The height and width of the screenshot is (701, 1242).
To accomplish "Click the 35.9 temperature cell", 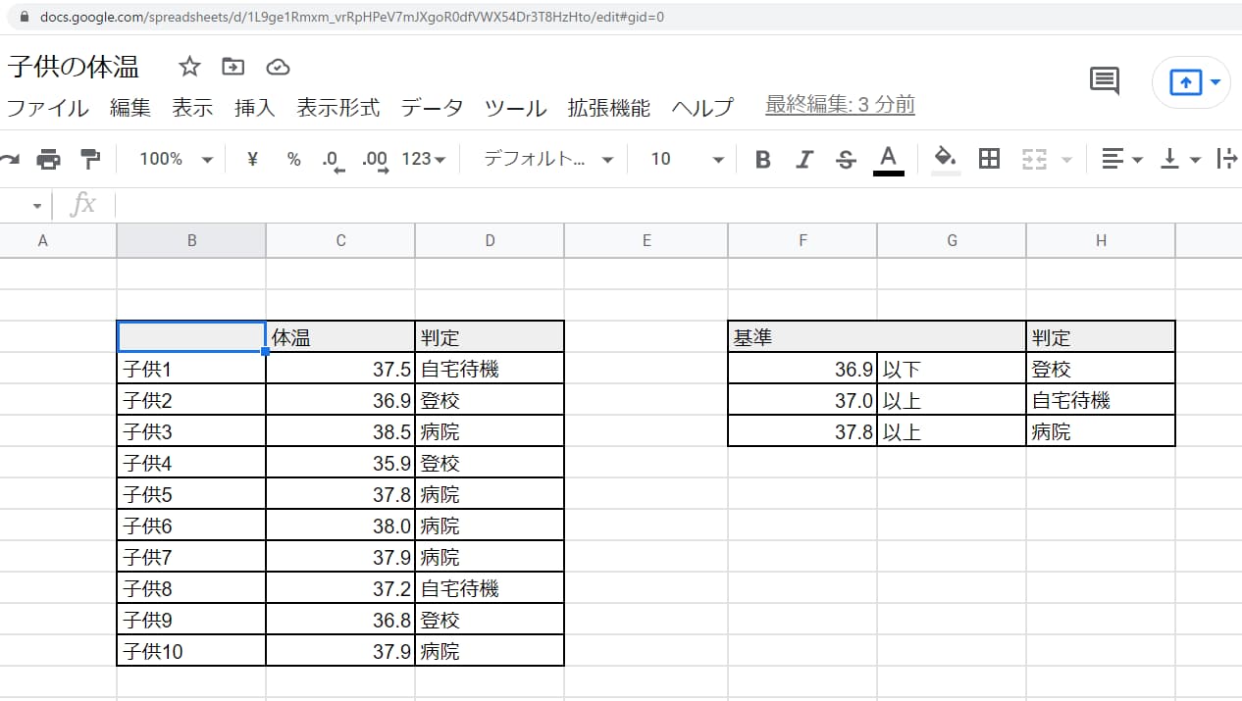I will click(340, 463).
